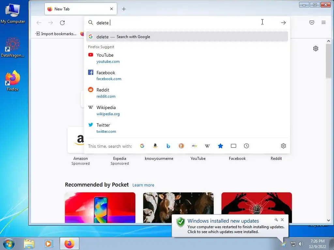Open YouTube top site shortcut label
The height and width of the screenshot is (250, 334).
pyautogui.click(x=198, y=159)
